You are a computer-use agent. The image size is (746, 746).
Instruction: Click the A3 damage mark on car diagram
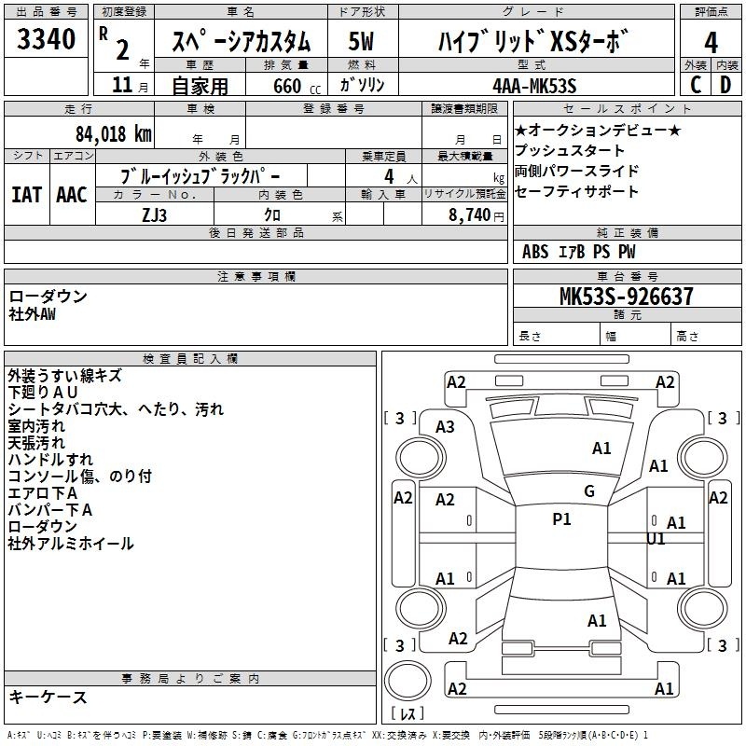[445, 426]
